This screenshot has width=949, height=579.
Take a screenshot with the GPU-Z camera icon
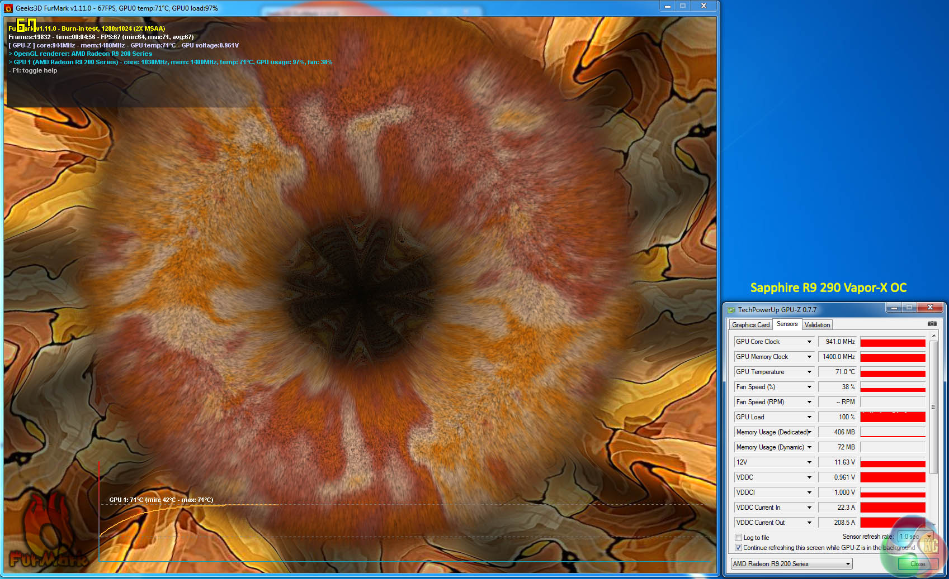[932, 324]
